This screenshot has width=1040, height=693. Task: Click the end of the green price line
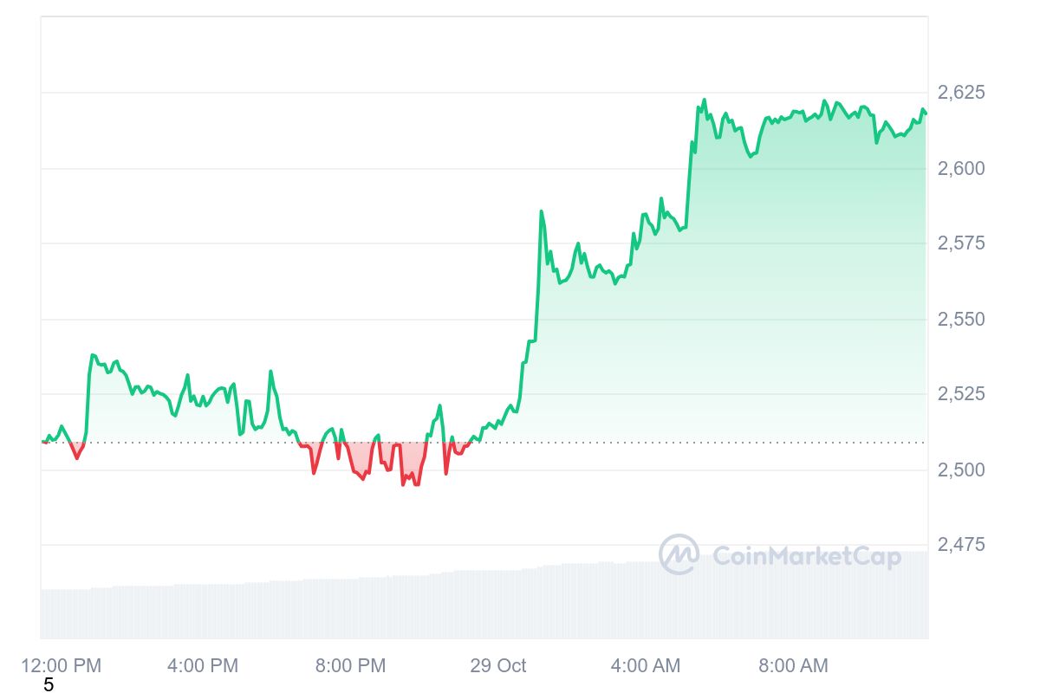point(925,113)
